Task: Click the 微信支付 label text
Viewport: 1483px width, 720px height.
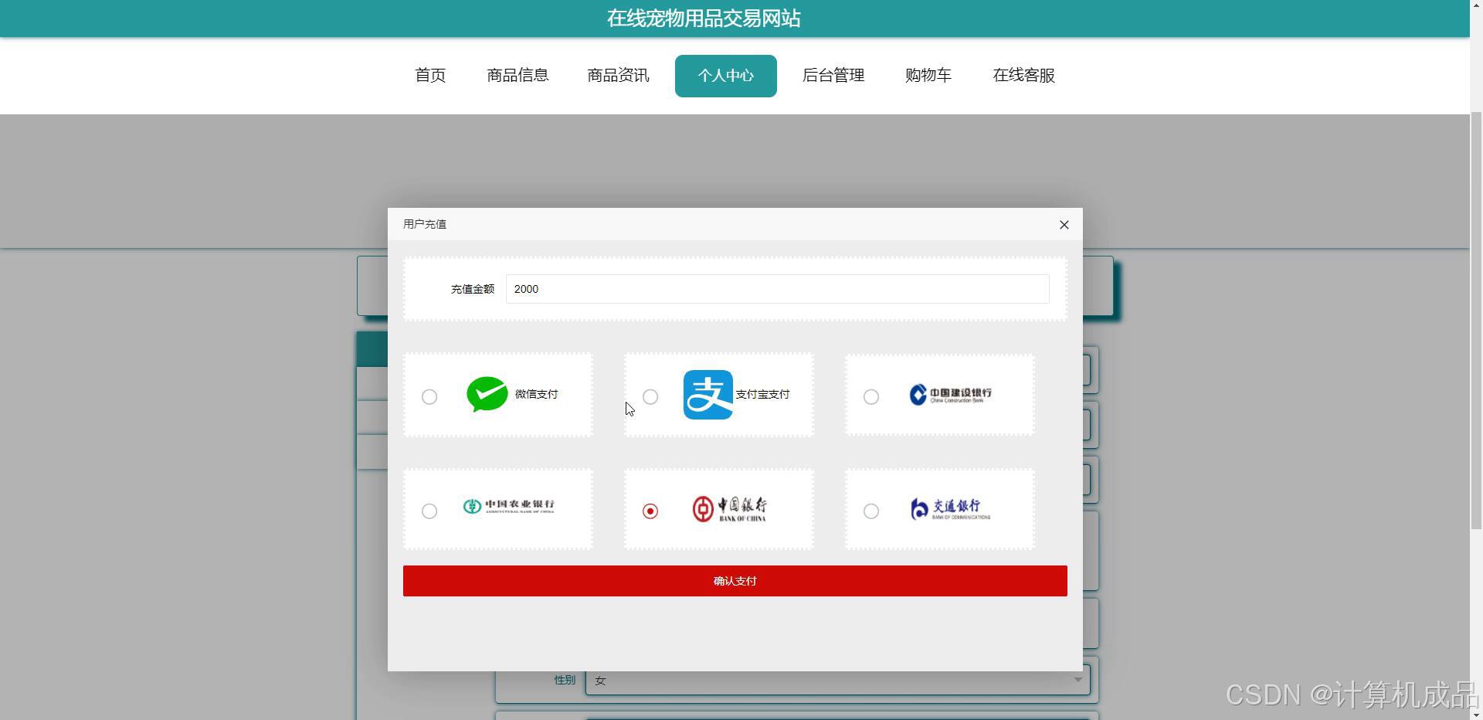Action: point(537,394)
